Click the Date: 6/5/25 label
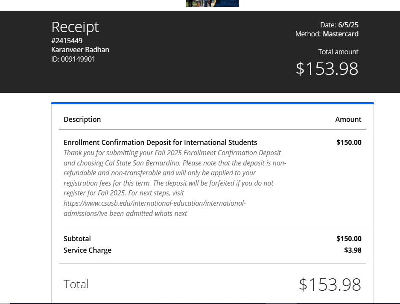Screen dimensions: 400x304 339,25
